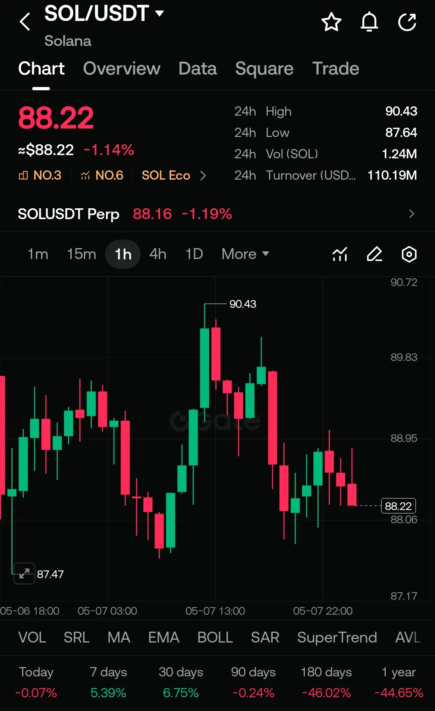Tap the large 88.22 price
The width and height of the screenshot is (435, 711).
pyautogui.click(x=56, y=118)
